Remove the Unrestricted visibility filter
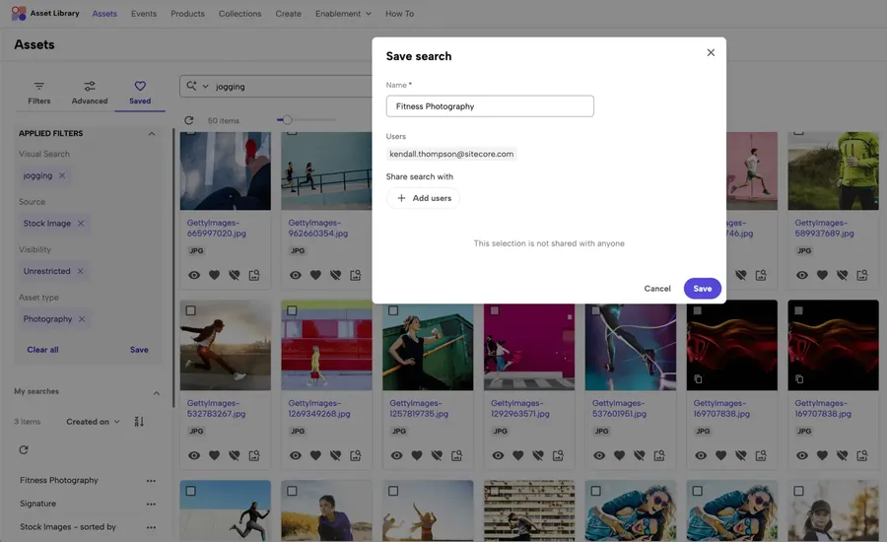Screen dimensions: 887x542 pyautogui.click(x=81, y=271)
